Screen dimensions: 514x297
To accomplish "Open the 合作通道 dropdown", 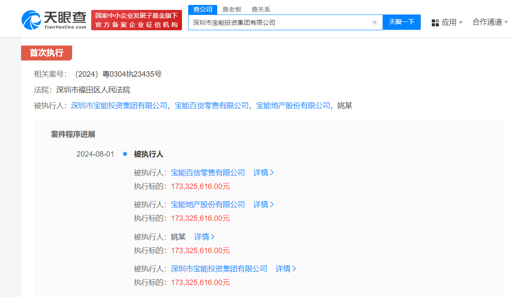I will [x=490, y=22].
